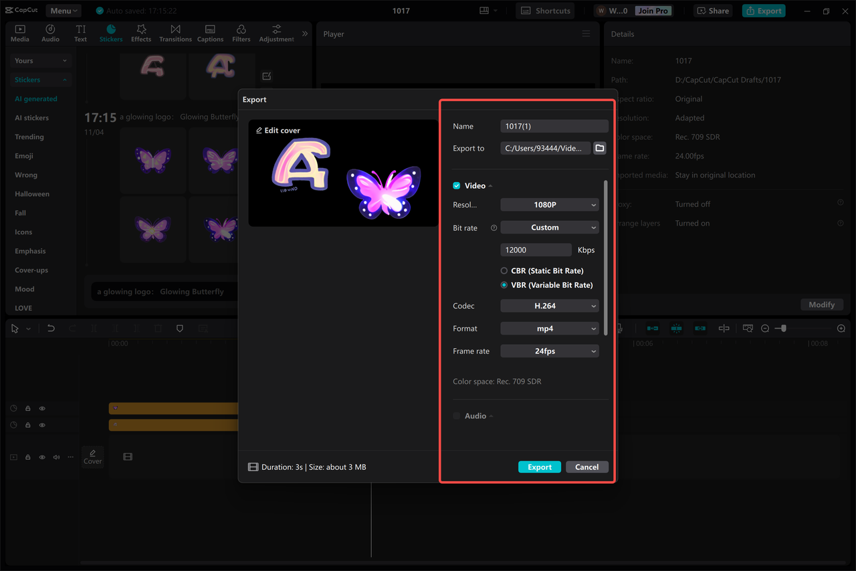
Task: Click the preview axis icon
Action: click(x=724, y=329)
